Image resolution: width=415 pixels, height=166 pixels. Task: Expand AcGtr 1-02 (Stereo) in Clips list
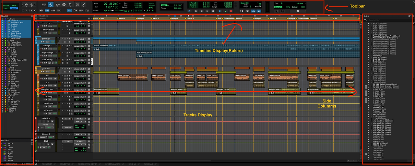click(x=371, y=23)
